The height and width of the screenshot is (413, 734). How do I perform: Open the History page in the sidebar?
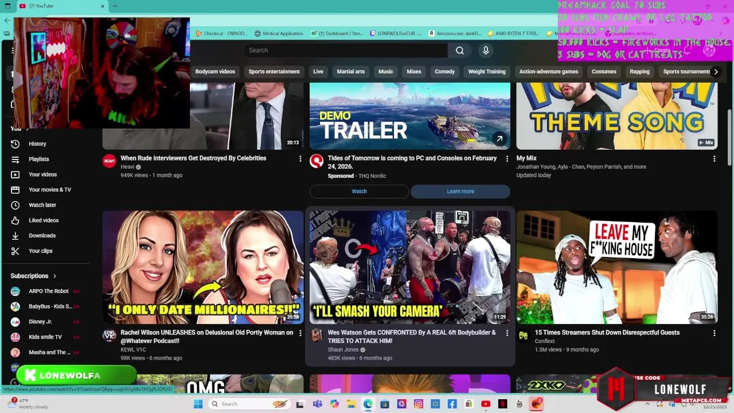coord(37,144)
